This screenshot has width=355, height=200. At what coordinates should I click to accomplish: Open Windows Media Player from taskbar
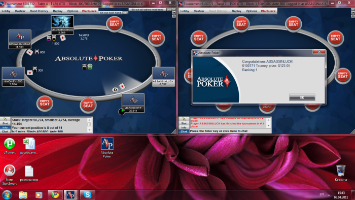(x=39, y=195)
